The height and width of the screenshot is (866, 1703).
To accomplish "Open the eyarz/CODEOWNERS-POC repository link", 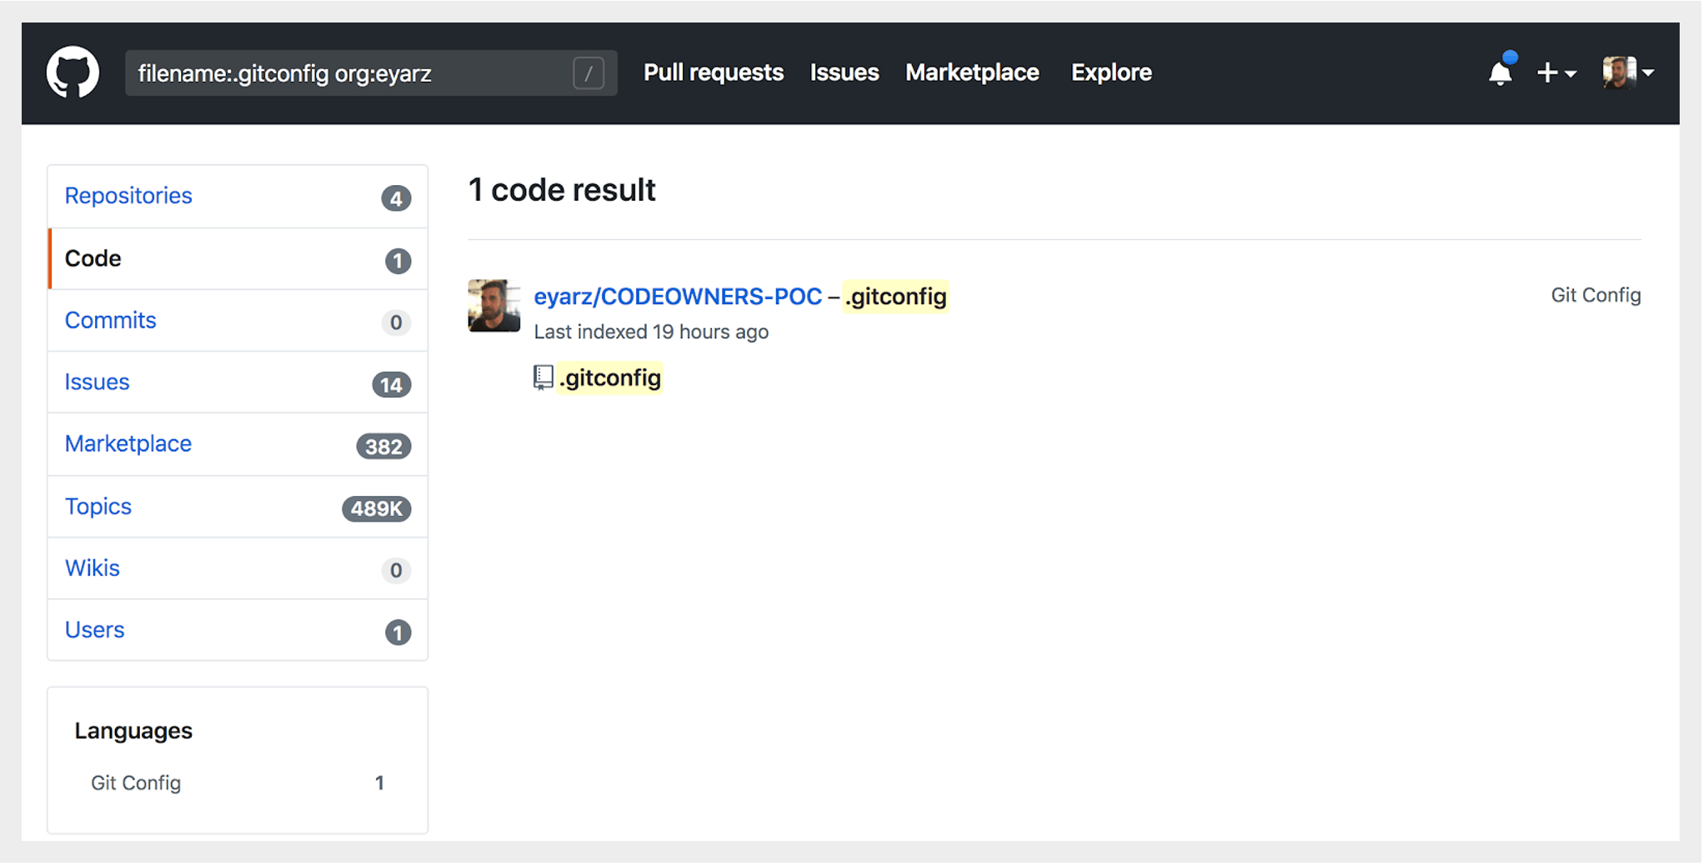I will coord(678,297).
